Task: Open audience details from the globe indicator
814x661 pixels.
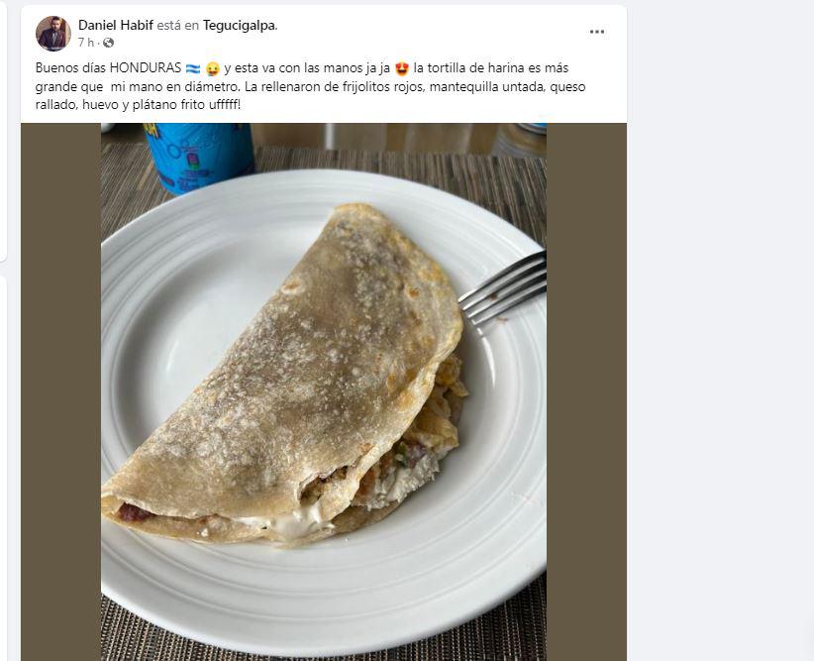Action: pos(109,43)
